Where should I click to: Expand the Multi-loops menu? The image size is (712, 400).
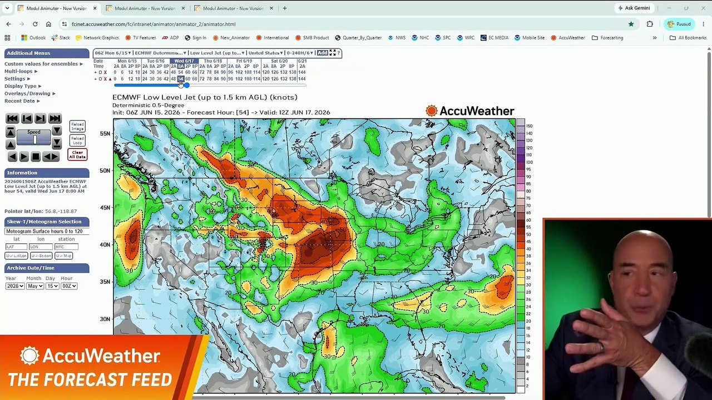tap(21, 71)
